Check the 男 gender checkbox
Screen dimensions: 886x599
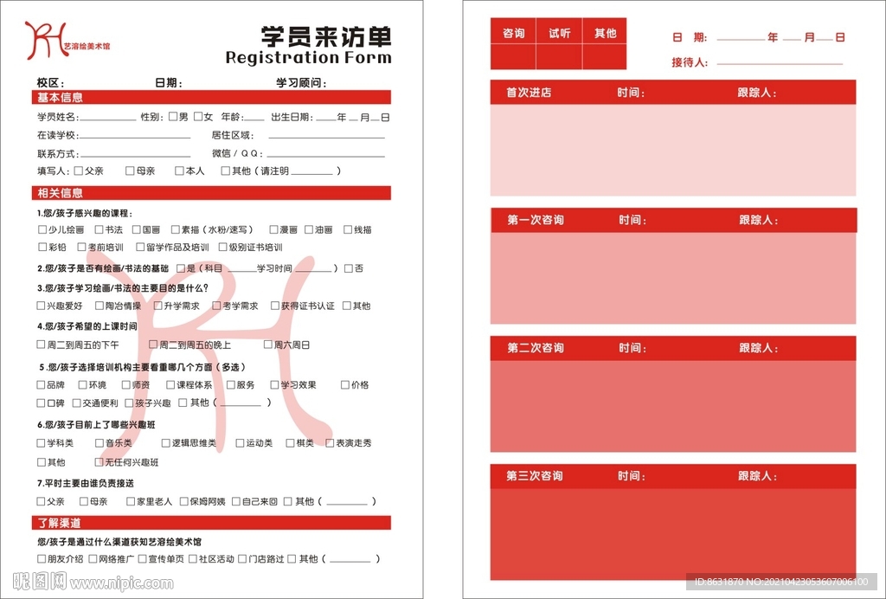(x=172, y=115)
